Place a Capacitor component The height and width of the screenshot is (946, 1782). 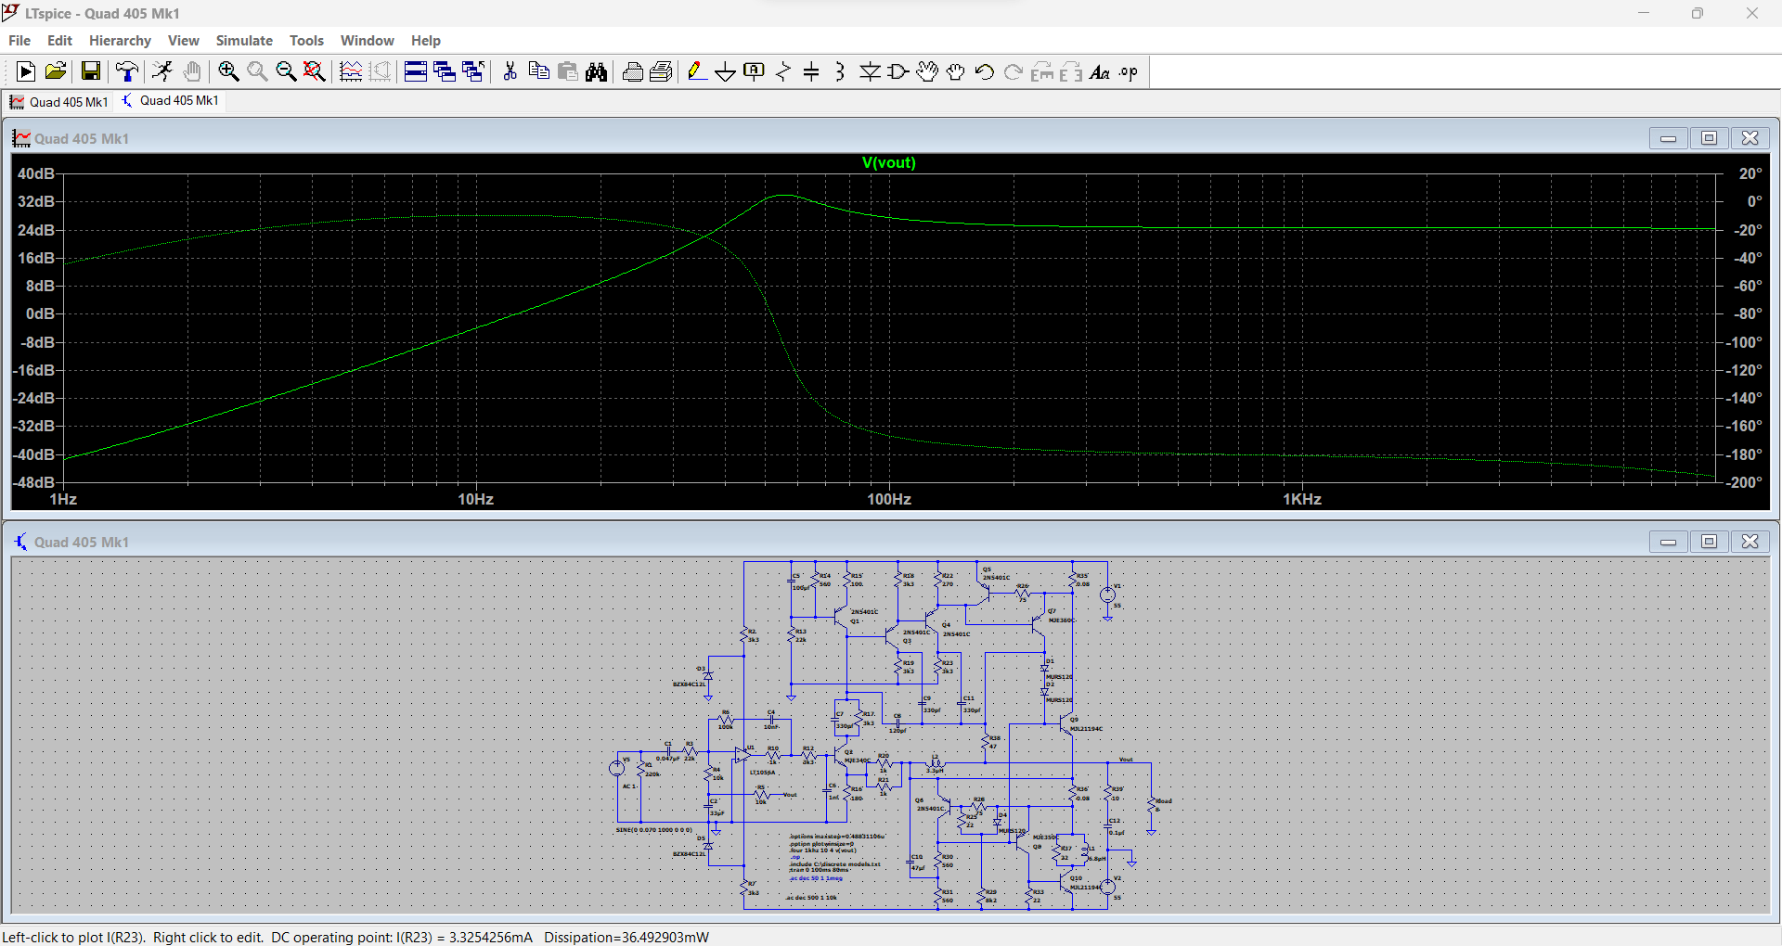coord(811,71)
